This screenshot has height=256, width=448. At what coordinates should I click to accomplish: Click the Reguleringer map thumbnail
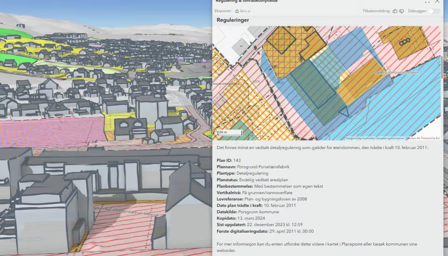click(326, 83)
